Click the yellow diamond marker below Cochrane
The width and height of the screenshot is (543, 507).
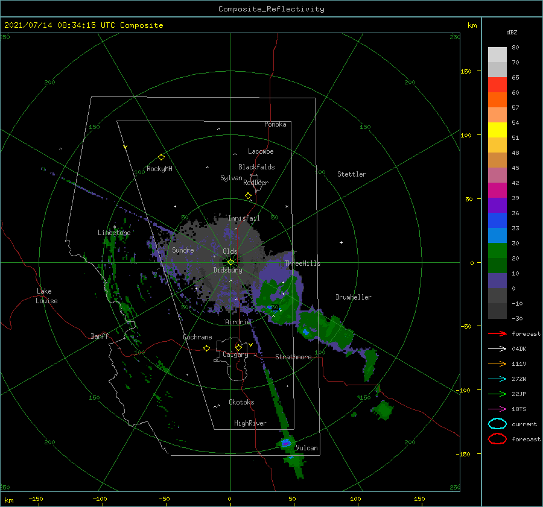[x=206, y=348]
